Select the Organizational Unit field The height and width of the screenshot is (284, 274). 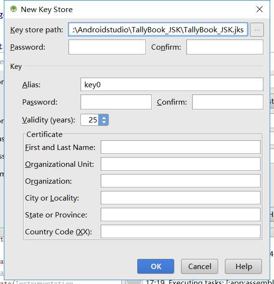(181, 164)
